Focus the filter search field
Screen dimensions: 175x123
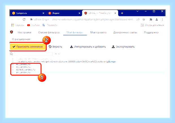[33, 54]
